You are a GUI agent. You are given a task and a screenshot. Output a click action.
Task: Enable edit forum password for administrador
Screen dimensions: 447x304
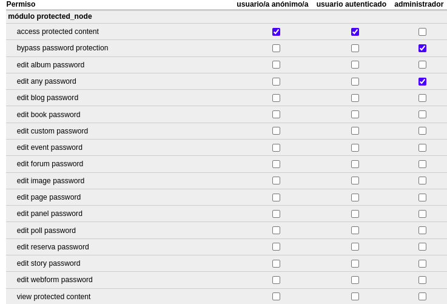click(x=422, y=164)
